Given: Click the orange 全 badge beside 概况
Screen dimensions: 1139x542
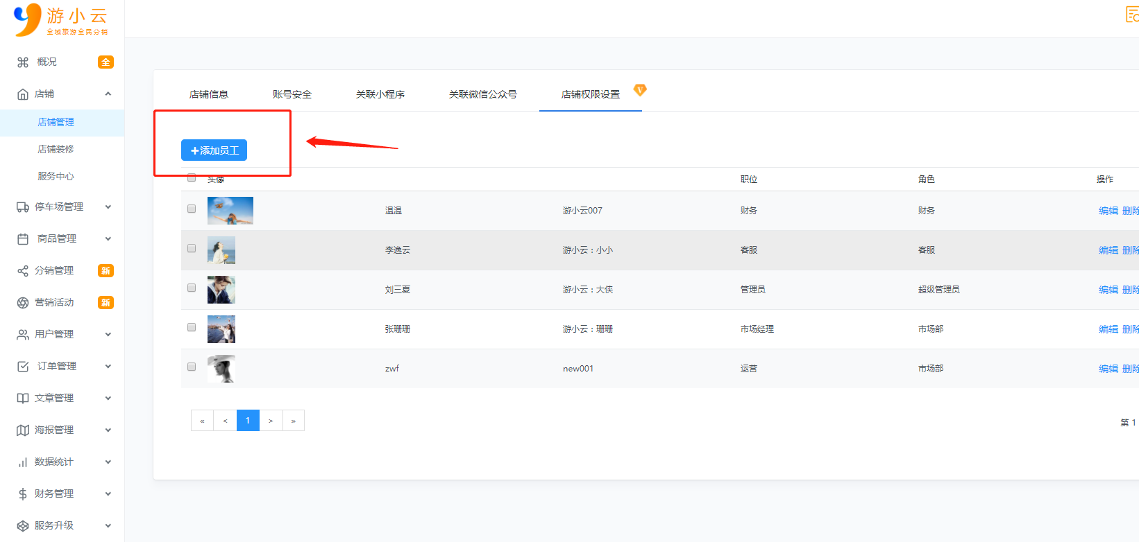Looking at the screenshot, I should point(106,62).
